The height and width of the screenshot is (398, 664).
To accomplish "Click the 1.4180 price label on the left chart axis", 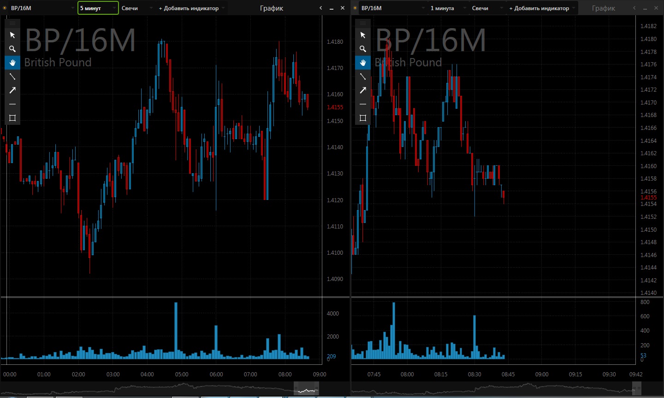I will click(335, 42).
